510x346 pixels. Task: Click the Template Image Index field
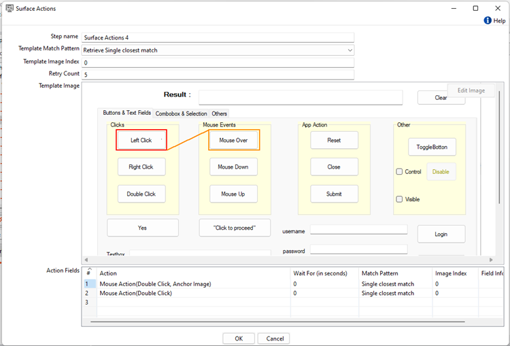coord(218,62)
